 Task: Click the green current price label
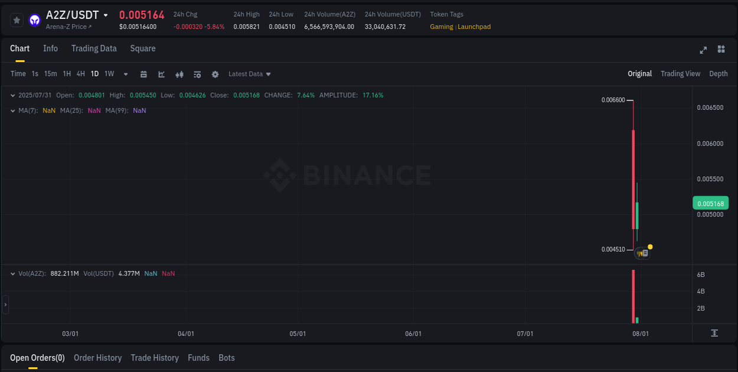point(710,203)
